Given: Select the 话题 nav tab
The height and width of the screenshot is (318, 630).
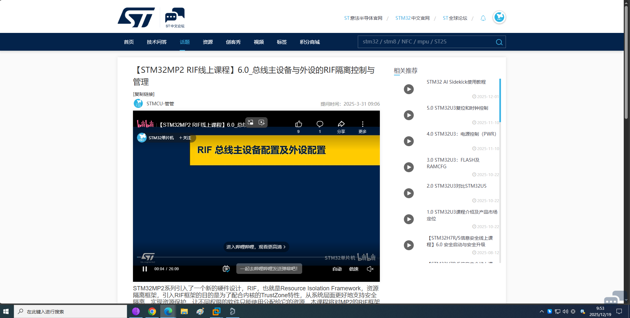Looking at the screenshot, I should pos(185,42).
